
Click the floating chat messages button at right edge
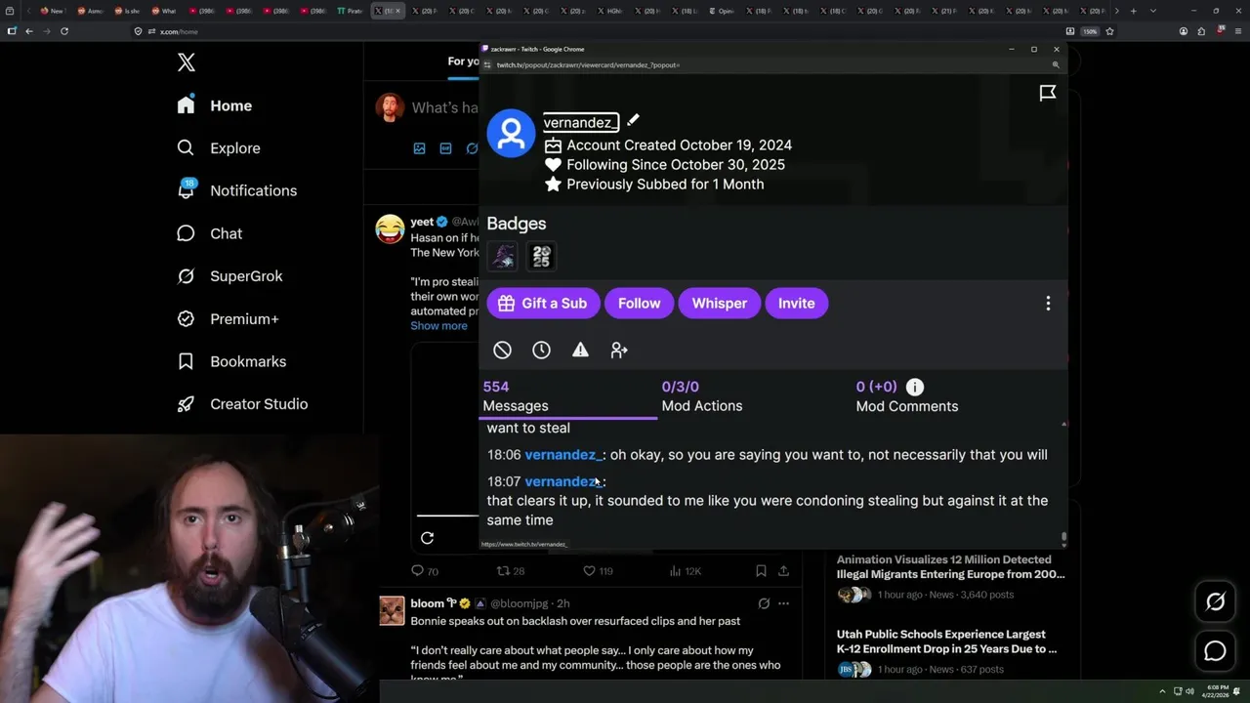(1215, 650)
